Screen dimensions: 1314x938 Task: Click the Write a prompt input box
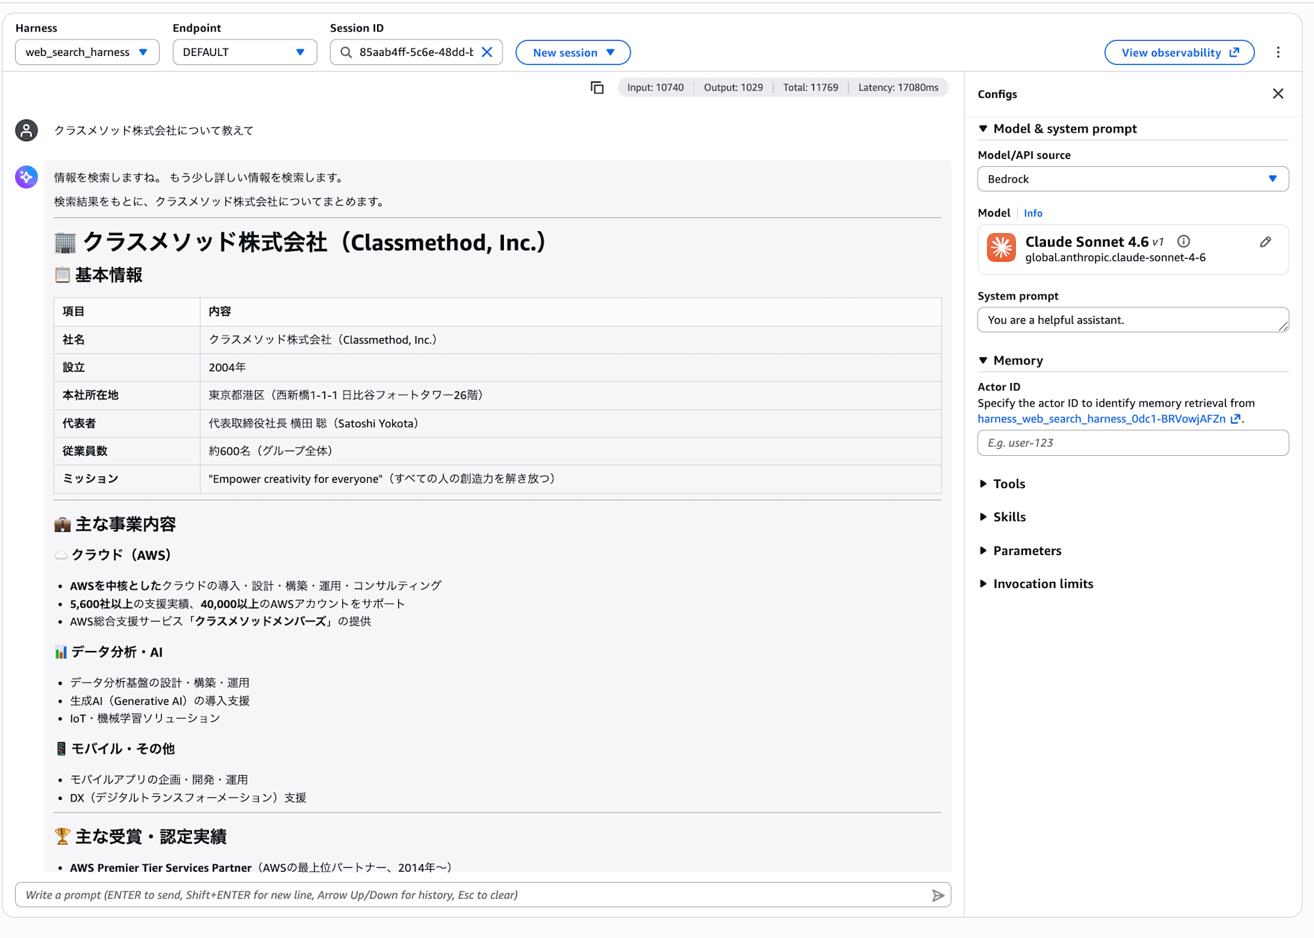(x=483, y=895)
